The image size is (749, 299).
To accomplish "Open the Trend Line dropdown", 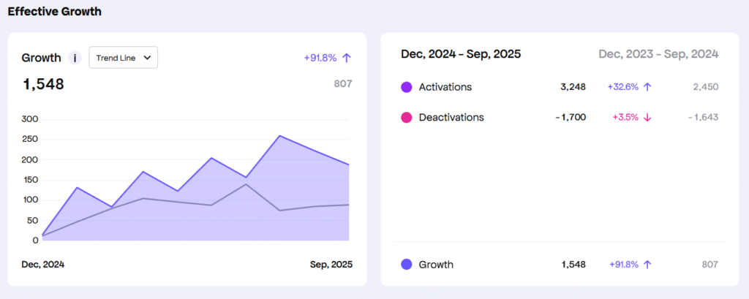I will coord(123,58).
